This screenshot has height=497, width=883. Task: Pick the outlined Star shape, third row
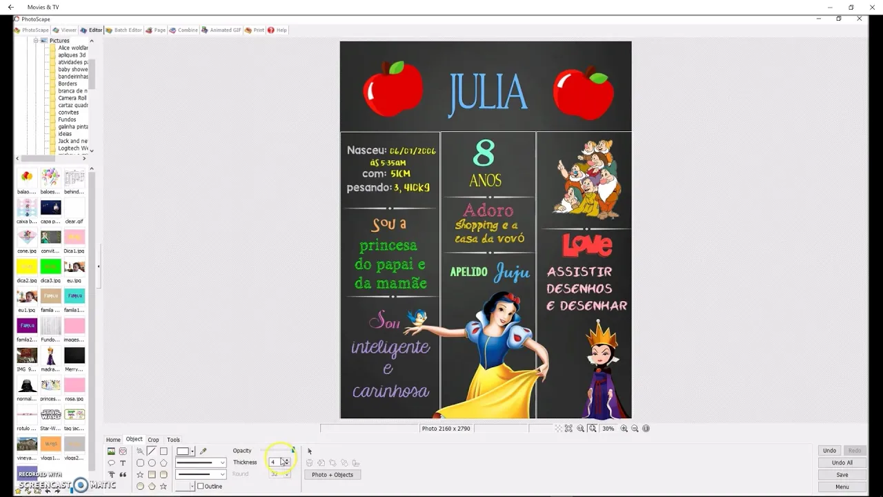(x=140, y=474)
